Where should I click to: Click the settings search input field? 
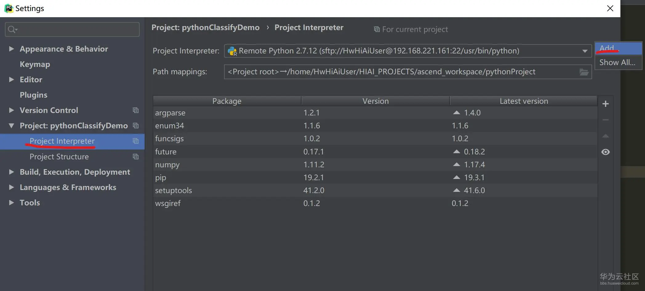[x=77, y=29]
